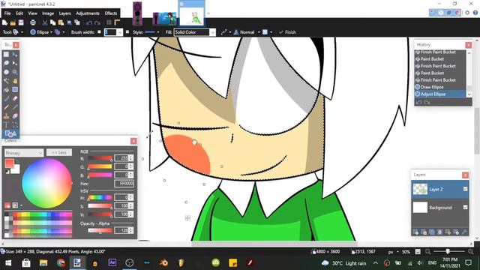Toggle antialiasing mode button
This screenshot has width=480, height=270.
coord(225,32)
